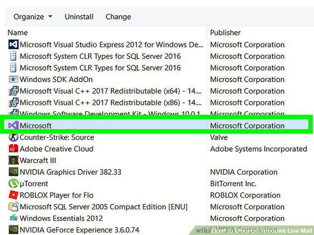Click the NVIDIA Graphics Driver icon
This screenshot has width=314, height=235.
click(13, 172)
